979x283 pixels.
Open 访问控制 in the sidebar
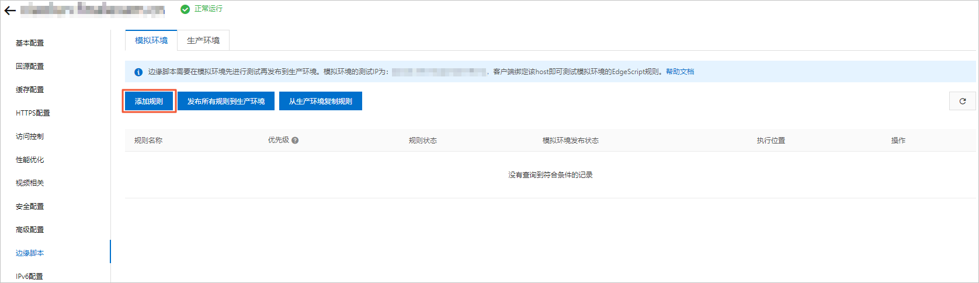(x=30, y=137)
